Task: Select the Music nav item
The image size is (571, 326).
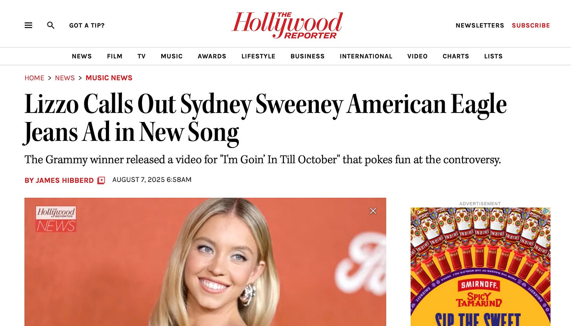Action: [x=171, y=56]
